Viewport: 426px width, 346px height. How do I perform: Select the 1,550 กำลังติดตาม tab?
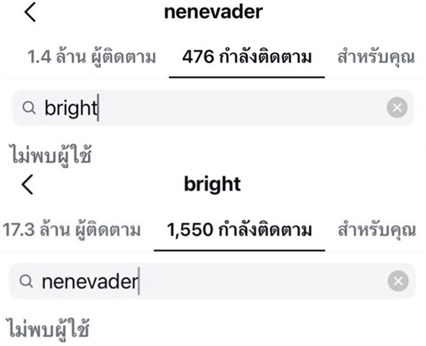coord(239,230)
